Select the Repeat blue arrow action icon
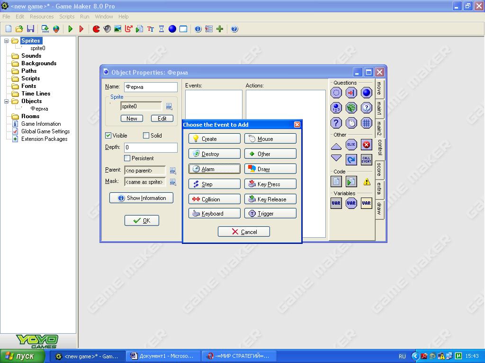The image size is (485, 363). coord(351,160)
